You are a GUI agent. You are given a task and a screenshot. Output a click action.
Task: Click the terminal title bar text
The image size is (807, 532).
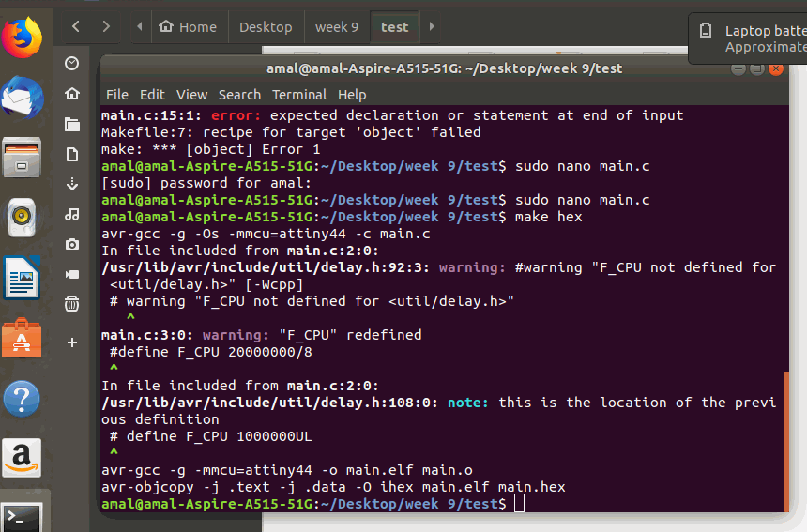444,68
